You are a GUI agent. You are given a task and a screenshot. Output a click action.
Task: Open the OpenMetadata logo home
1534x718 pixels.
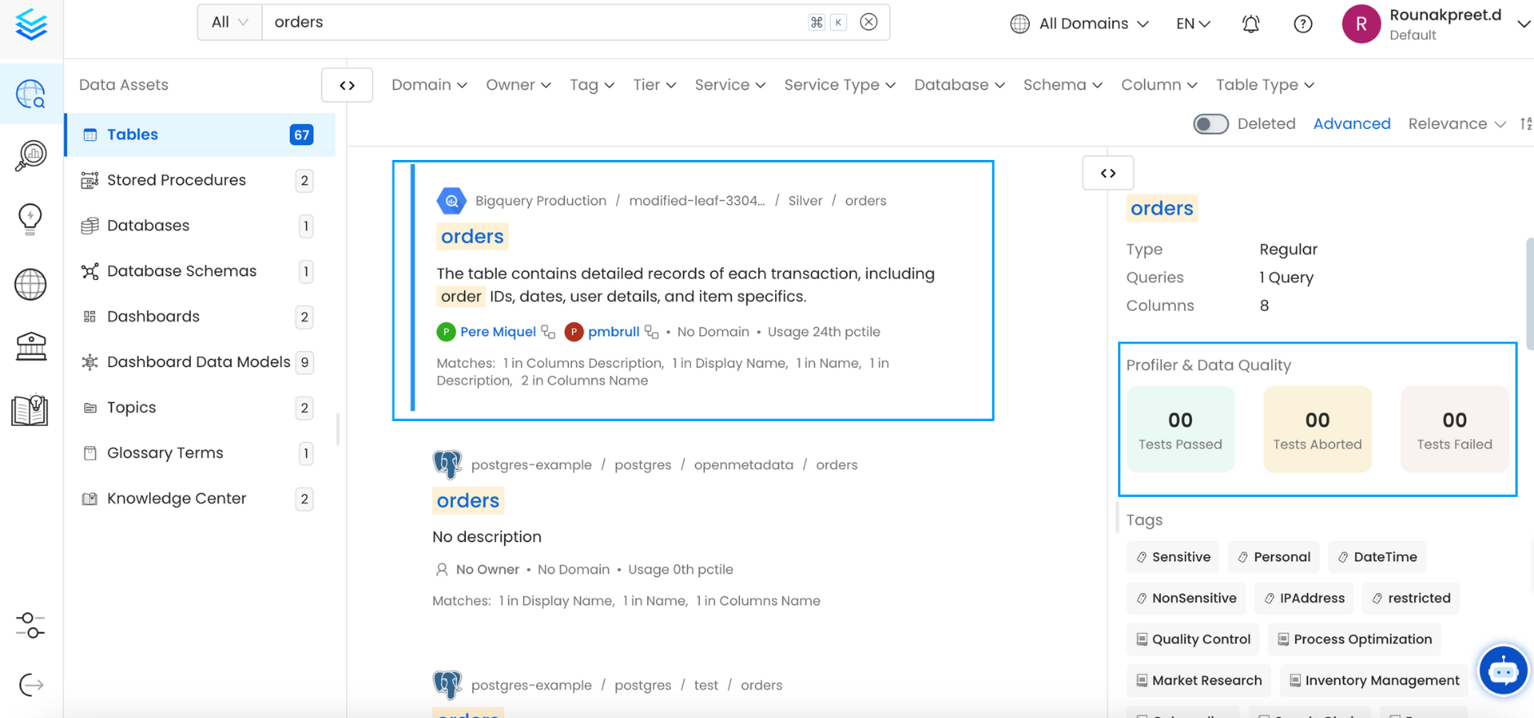(31, 24)
